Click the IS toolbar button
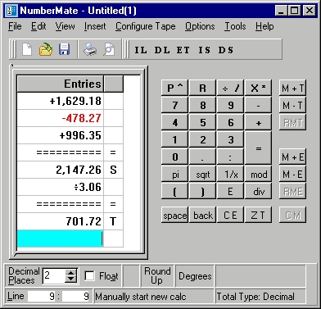The width and height of the screenshot is (321, 309). point(204,50)
